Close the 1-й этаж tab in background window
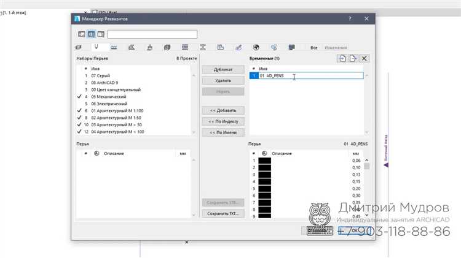This screenshot has width=461, height=258. 85,13
